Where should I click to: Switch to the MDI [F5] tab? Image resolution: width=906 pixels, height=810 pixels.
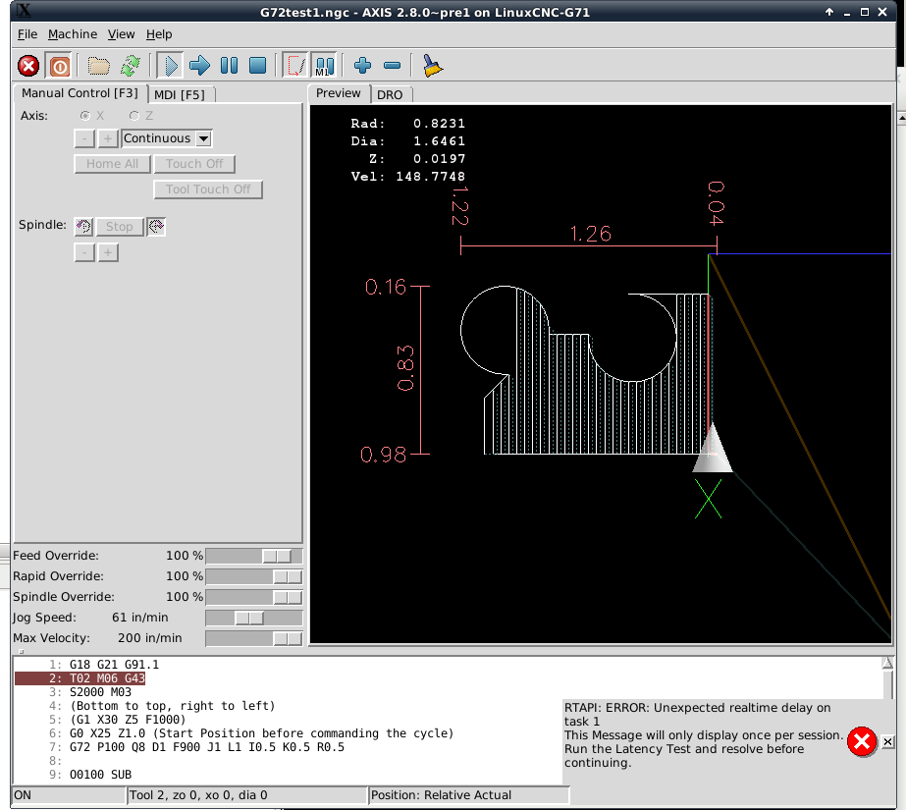(180, 95)
